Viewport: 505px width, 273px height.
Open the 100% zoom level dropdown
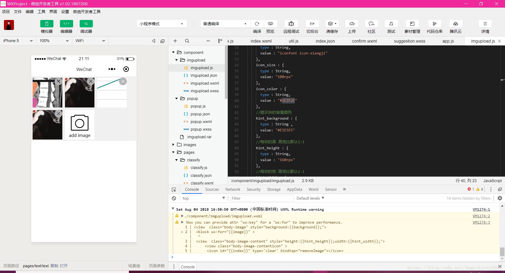click(54, 41)
